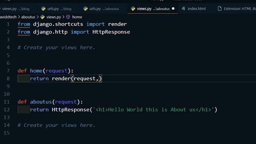The height and width of the screenshot is (144, 256).
Task: Click the word 'render' on line 1
Action: point(117,24)
